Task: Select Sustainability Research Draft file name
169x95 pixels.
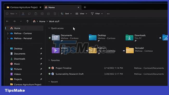Action: (x=69, y=74)
